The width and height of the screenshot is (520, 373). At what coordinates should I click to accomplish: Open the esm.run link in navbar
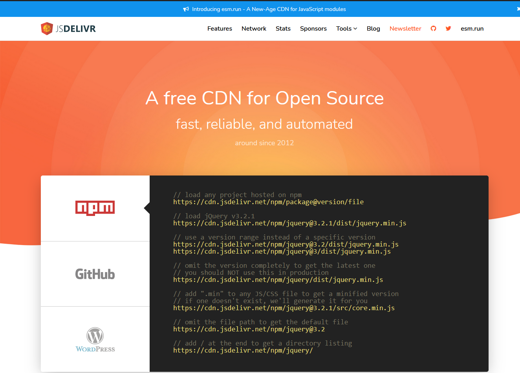point(472,29)
